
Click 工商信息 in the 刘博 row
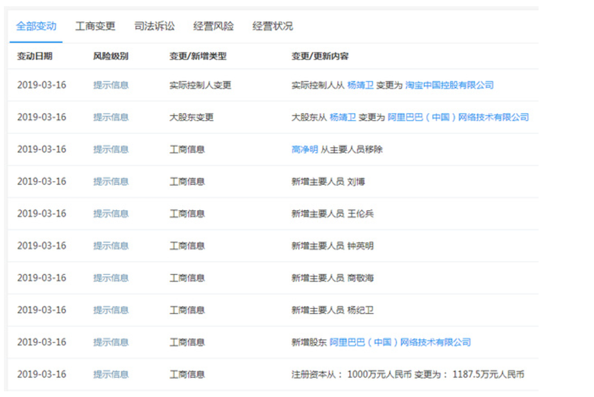(187, 182)
